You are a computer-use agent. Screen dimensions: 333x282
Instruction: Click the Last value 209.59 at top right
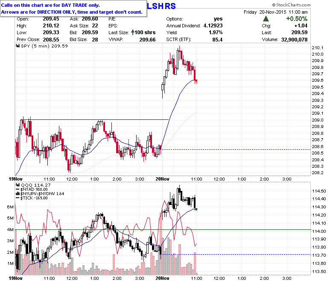click(299, 33)
